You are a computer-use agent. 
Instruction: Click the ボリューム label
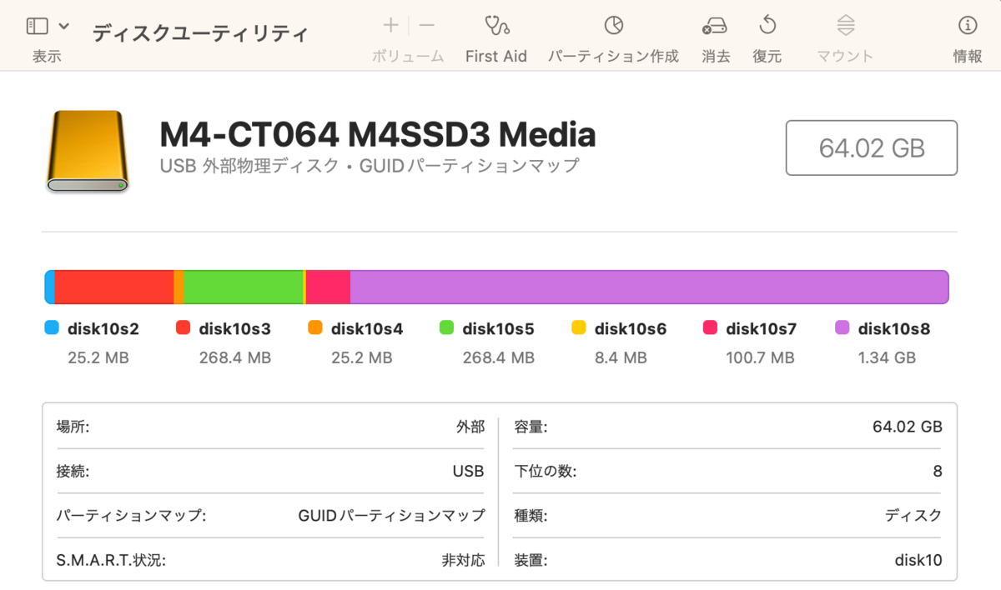click(x=408, y=56)
